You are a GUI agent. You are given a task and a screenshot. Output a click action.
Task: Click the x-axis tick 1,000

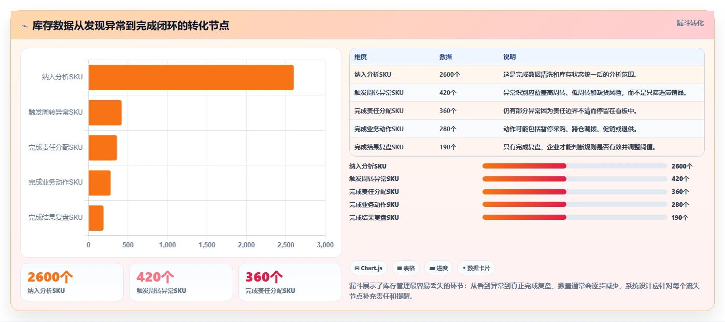point(167,245)
